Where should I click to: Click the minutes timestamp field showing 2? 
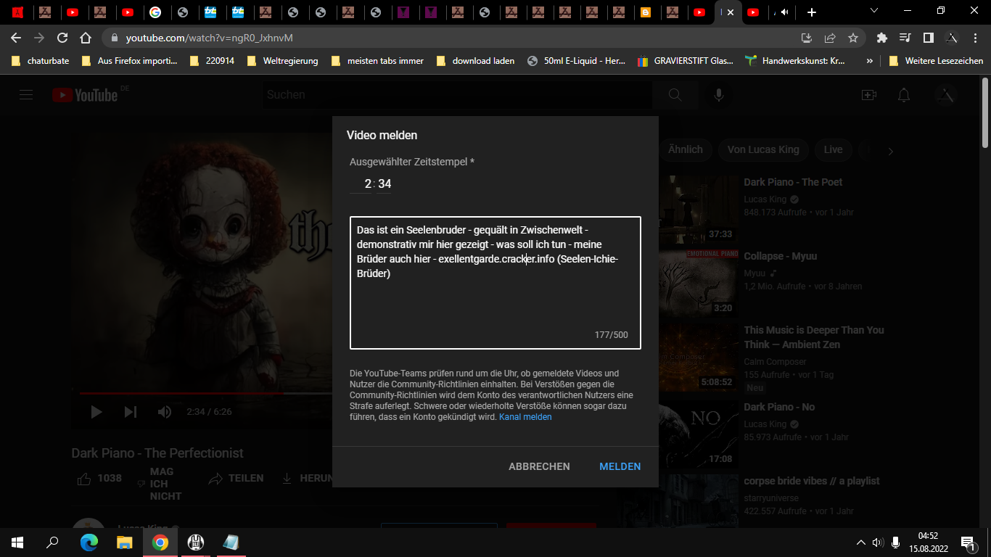tap(361, 184)
